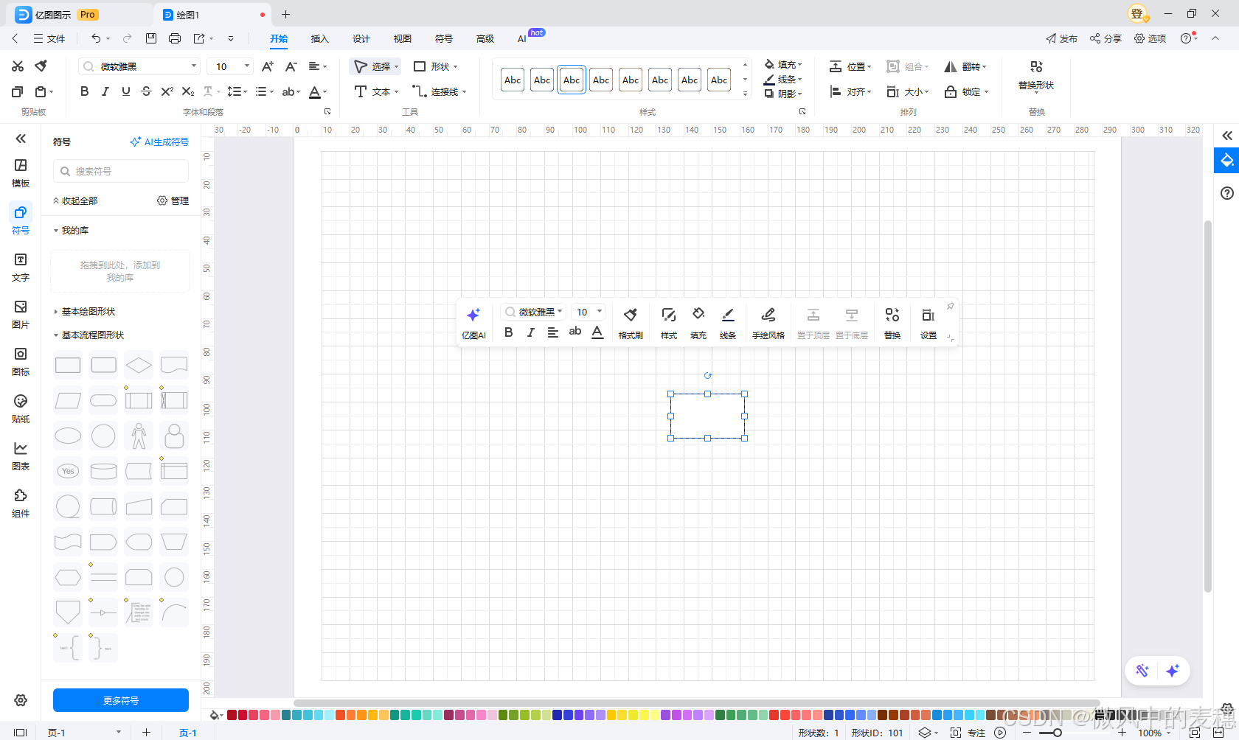The image size is (1239, 740).
Task: Adjust the zoom slider in status bar
Action: [1057, 733]
